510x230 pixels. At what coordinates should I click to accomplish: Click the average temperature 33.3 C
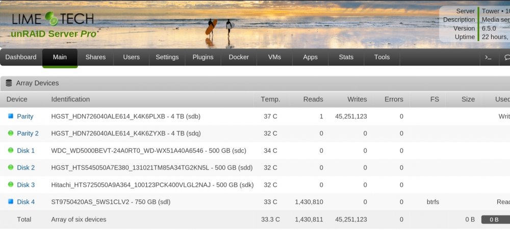270,219
